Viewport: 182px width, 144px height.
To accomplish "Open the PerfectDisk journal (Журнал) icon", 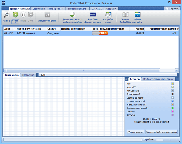I will 125,15.
